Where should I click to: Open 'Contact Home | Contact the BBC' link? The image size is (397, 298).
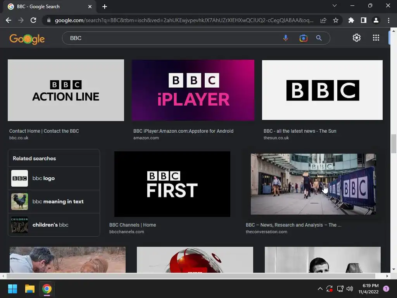pos(44,131)
